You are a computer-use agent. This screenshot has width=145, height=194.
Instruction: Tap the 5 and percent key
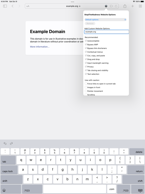(x=55, y=152)
